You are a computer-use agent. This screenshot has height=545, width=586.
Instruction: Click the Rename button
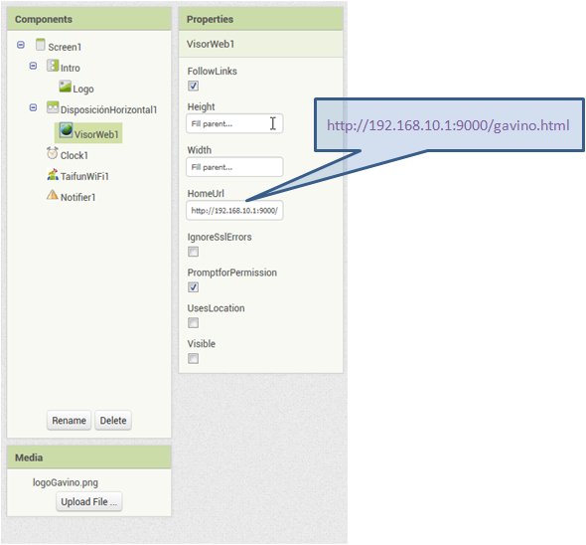pos(70,421)
